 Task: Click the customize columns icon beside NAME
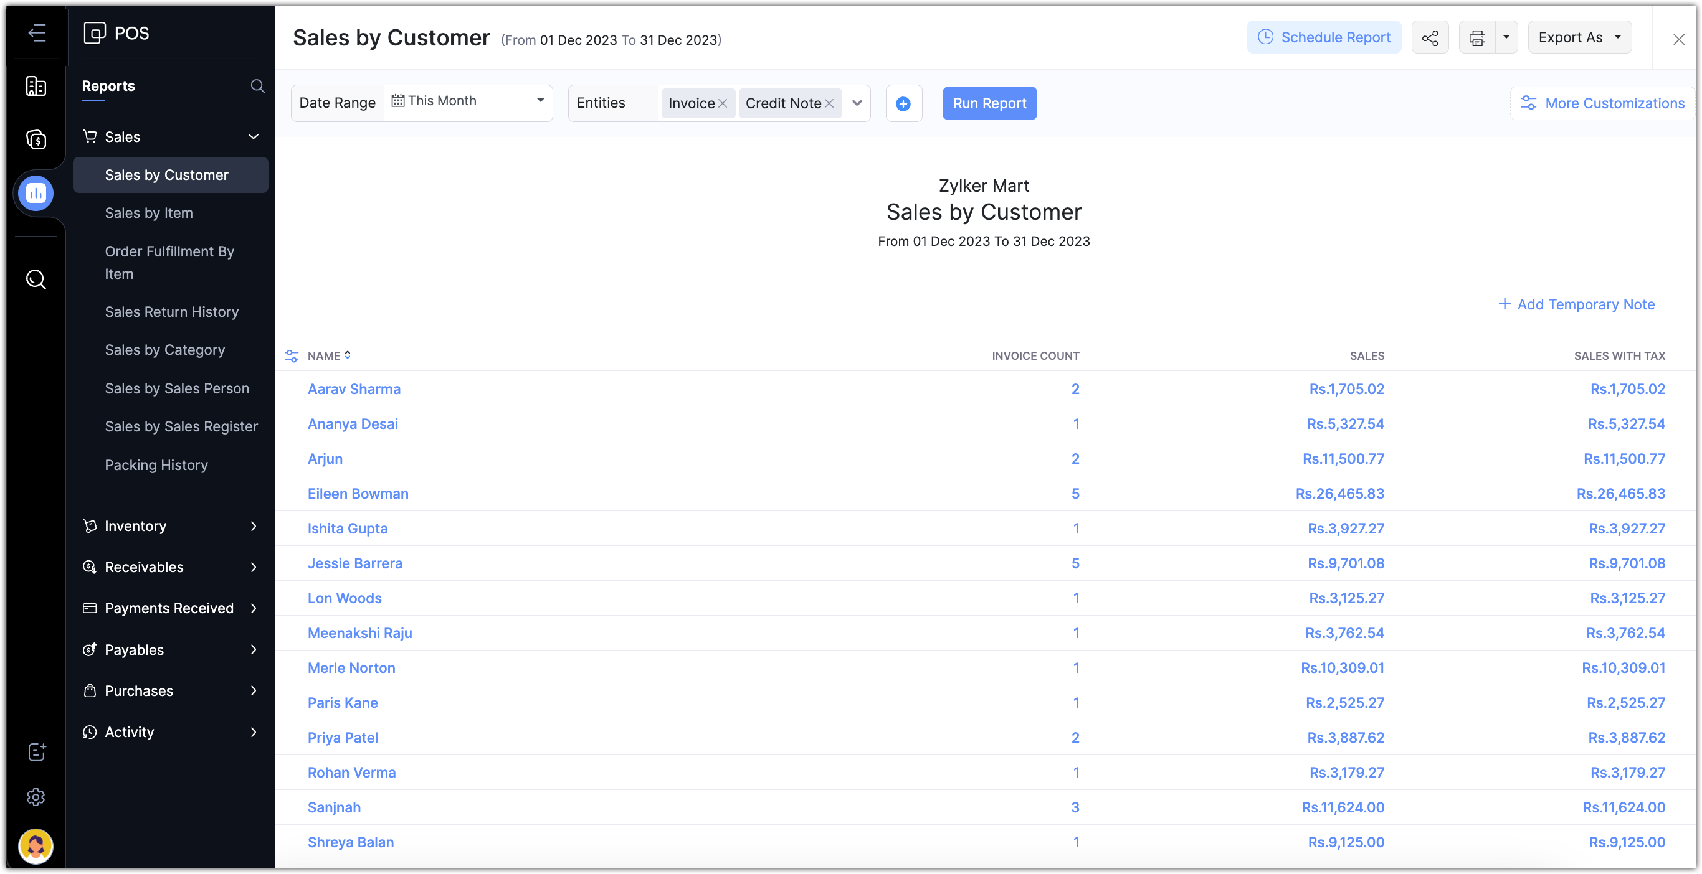(292, 356)
